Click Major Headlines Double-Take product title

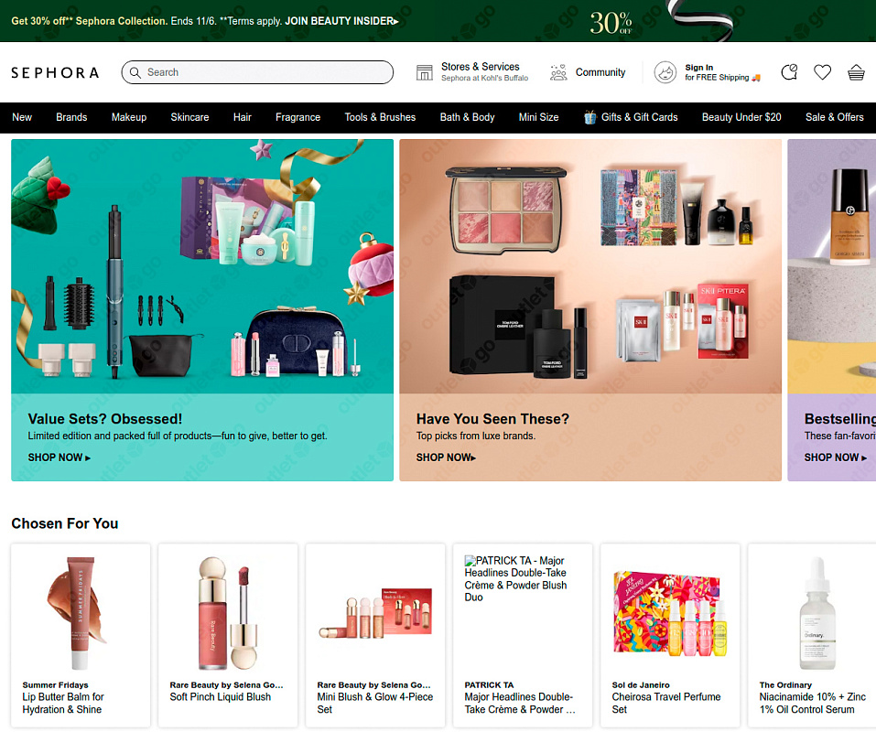520,703
